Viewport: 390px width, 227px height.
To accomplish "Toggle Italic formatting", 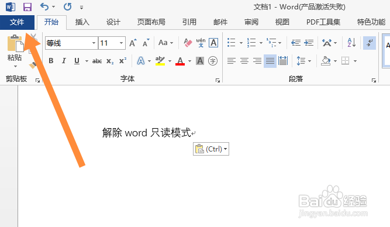I will click(64, 61).
